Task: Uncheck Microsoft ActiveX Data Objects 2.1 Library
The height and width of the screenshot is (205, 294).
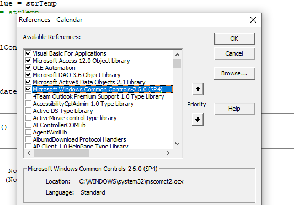Action: 28,82
